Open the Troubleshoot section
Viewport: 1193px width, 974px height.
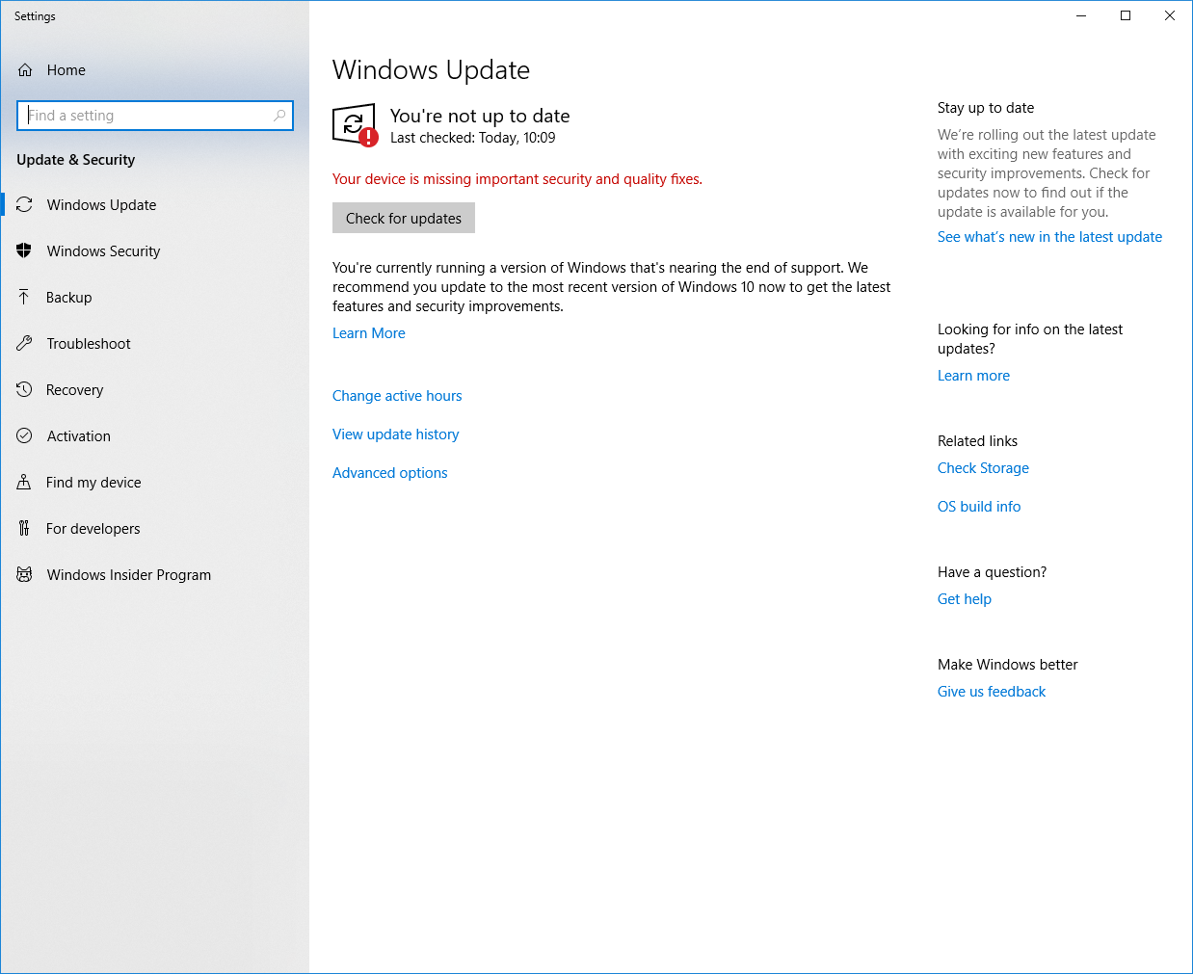tap(155, 344)
